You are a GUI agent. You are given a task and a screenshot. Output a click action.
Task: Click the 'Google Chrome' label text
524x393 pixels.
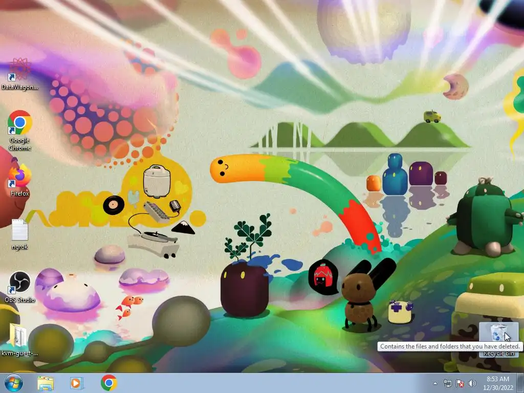20,144
